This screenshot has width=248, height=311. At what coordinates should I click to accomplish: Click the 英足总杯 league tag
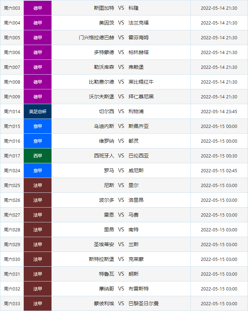(38, 111)
